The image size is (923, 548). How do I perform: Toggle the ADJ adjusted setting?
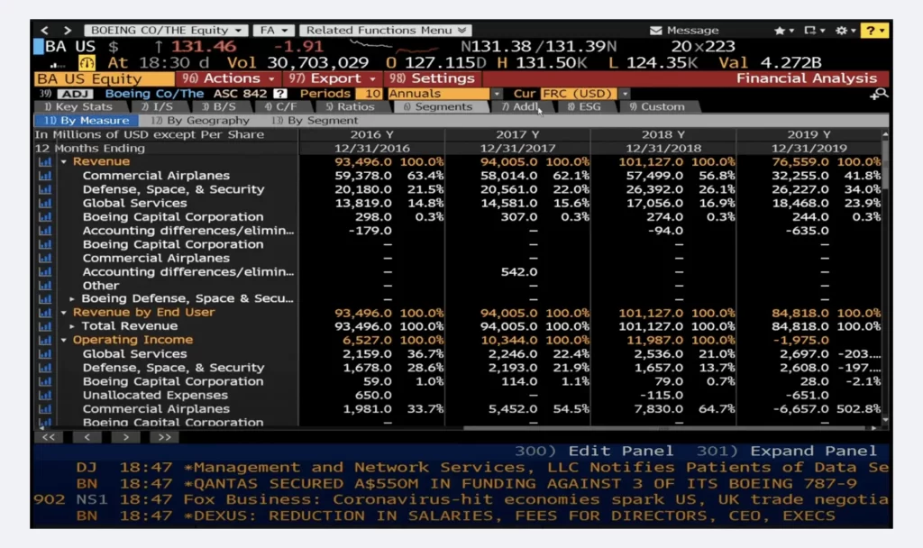[75, 94]
